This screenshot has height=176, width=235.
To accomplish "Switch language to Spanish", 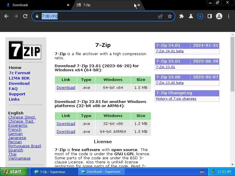I will pyautogui.click(x=16, y=150).
